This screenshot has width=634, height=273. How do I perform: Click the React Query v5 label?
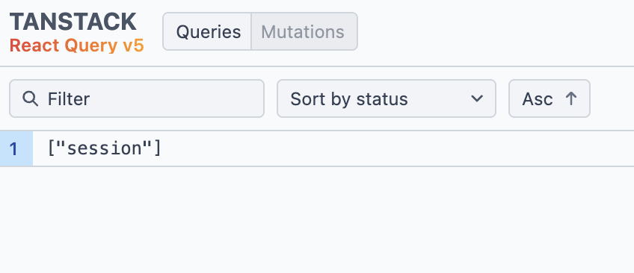[x=77, y=45]
